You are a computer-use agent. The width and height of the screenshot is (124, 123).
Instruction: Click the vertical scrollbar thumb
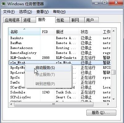(x=114, y=72)
